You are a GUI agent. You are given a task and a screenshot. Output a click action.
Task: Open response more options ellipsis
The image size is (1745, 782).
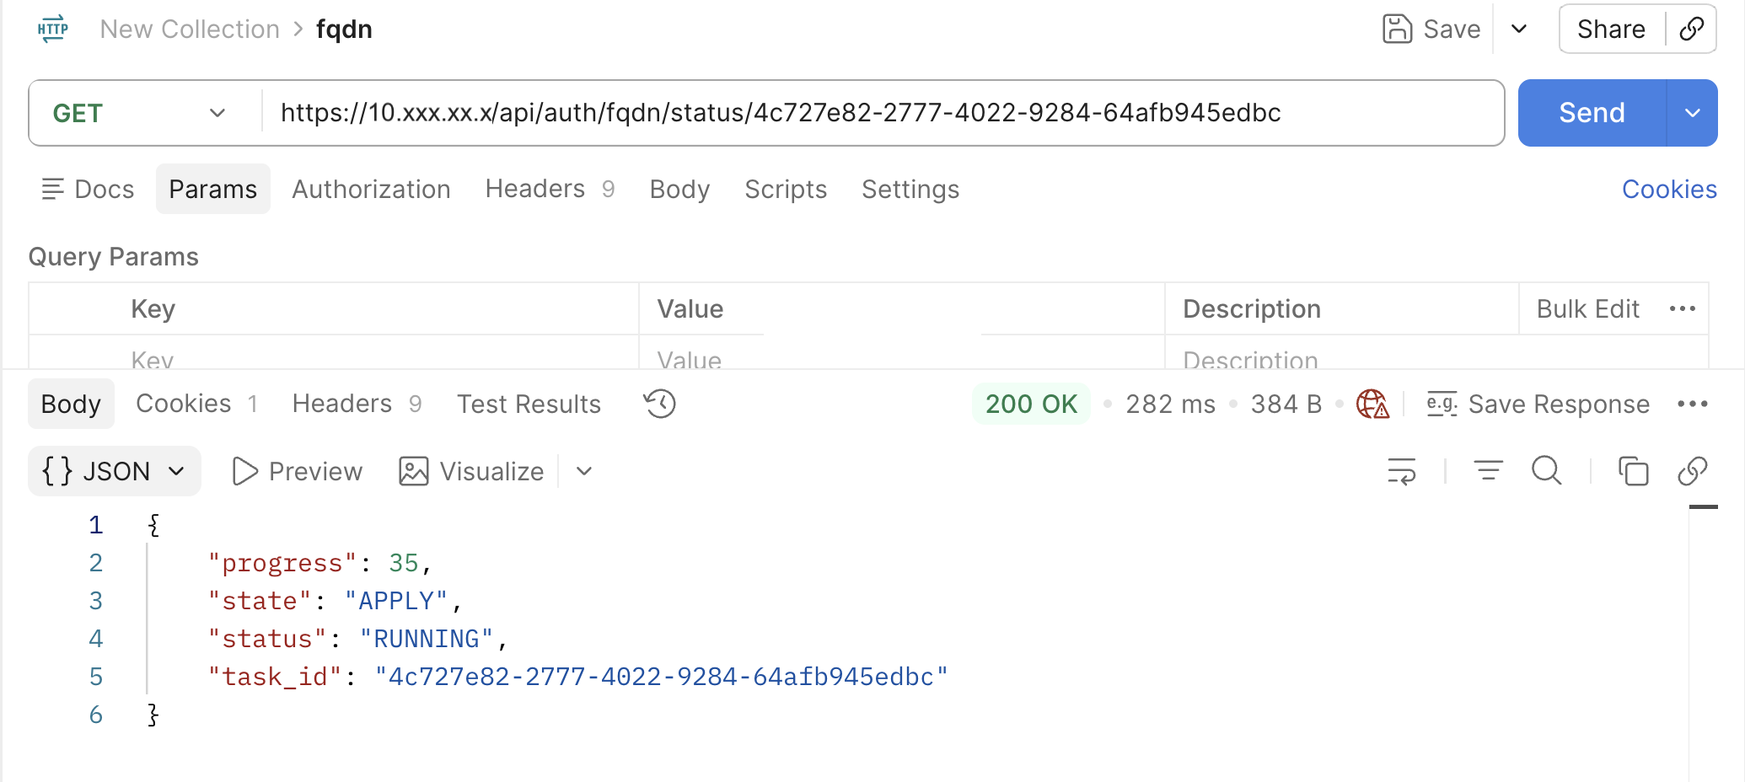tap(1693, 404)
